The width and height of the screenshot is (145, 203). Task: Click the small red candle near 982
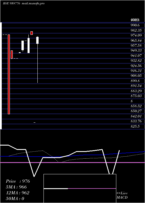pyautogui.click(x=32, y=33)
